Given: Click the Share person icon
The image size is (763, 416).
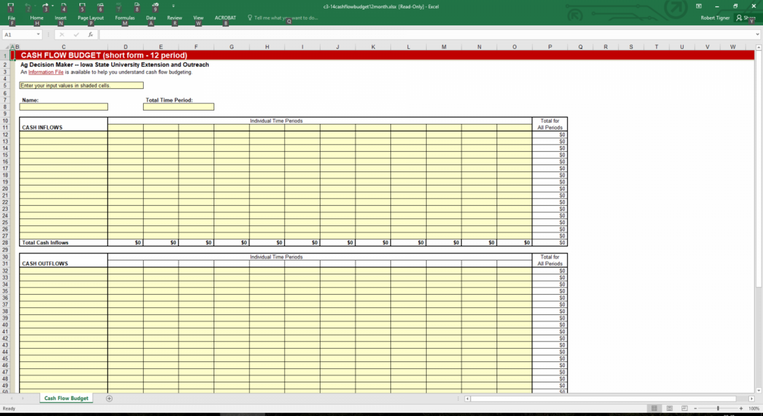Looking at the screenshot, I should coord(739,18).
